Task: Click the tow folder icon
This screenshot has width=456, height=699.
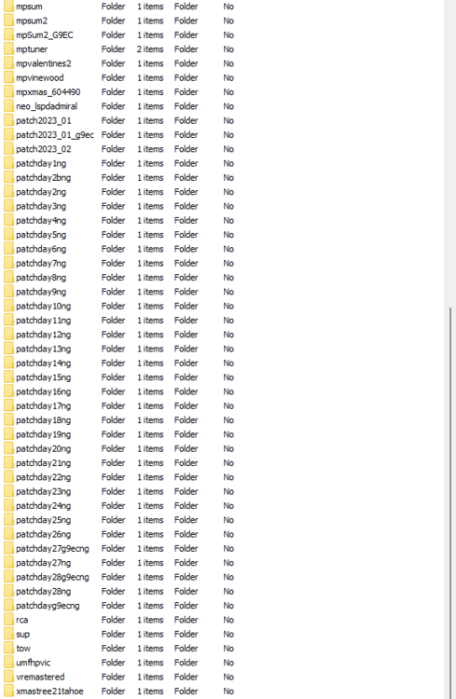Action: pyautogui.click(x=8, y=649)
